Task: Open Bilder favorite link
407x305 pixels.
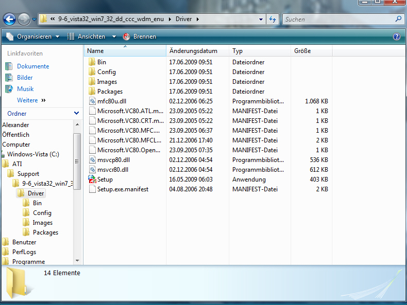Action: [x=25, y=78]
